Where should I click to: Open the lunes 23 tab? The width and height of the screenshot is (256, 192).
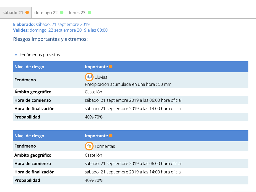(x=77, y=13)
